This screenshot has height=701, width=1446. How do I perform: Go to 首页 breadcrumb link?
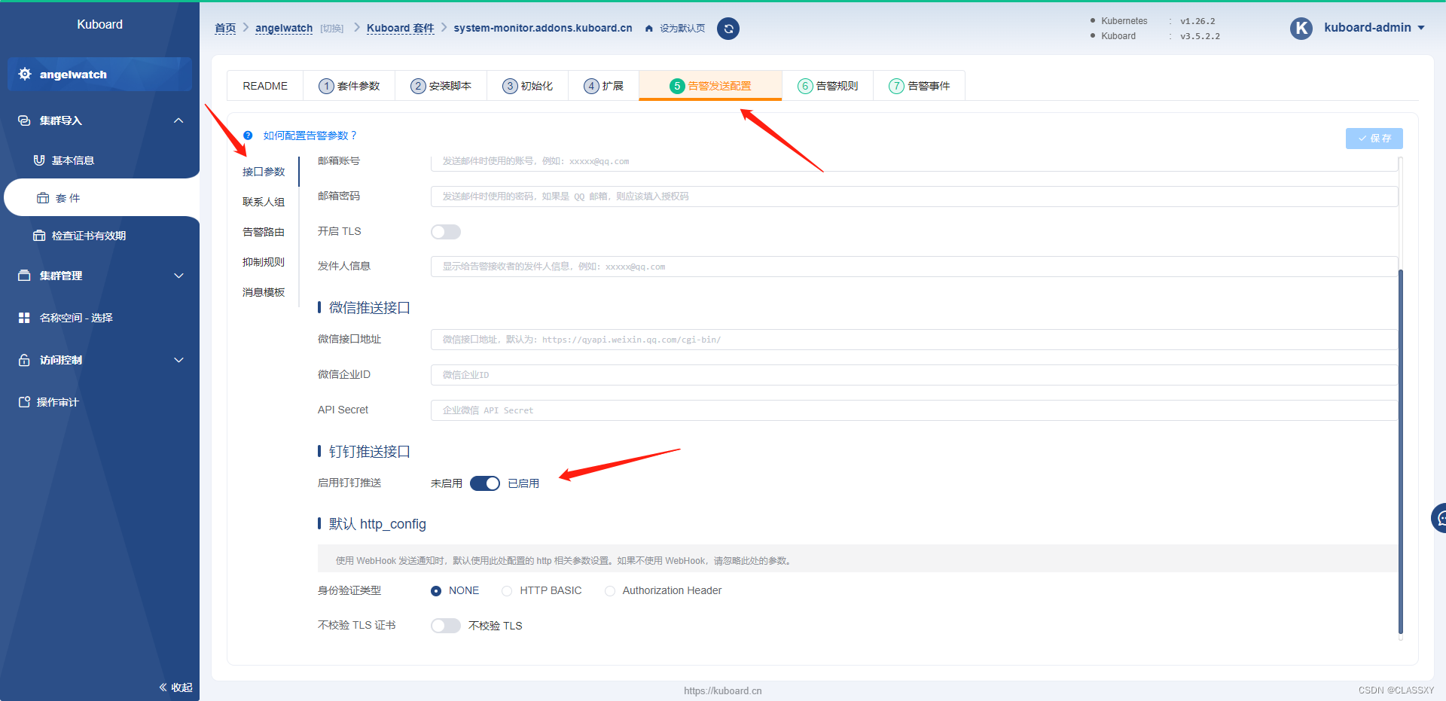(225, 28)
